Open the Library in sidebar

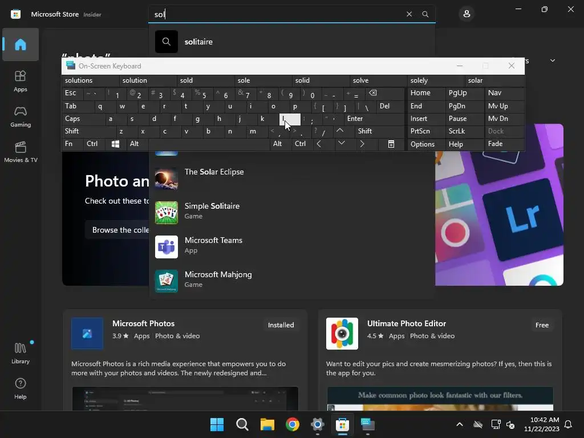point(21,353)
